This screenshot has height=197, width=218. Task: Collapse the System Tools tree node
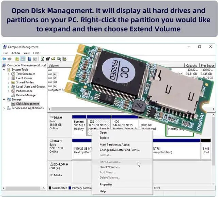coord(4,70)
